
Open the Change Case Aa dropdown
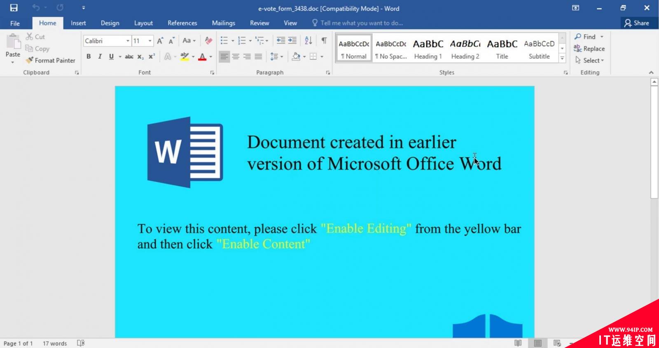(189, 41)
